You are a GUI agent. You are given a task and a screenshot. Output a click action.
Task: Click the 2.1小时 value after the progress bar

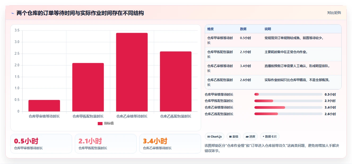click(x=330, y=101)
